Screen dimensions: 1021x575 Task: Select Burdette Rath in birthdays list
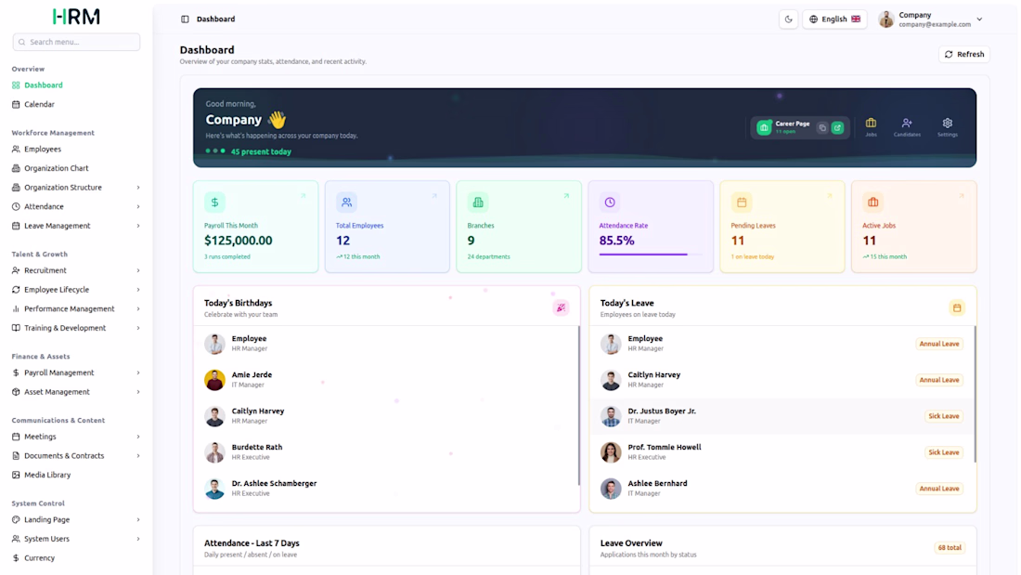387,451
